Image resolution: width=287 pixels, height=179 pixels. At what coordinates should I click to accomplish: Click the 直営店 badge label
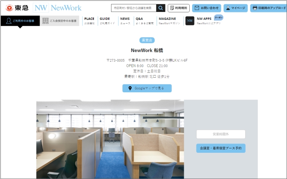(147, 40)
